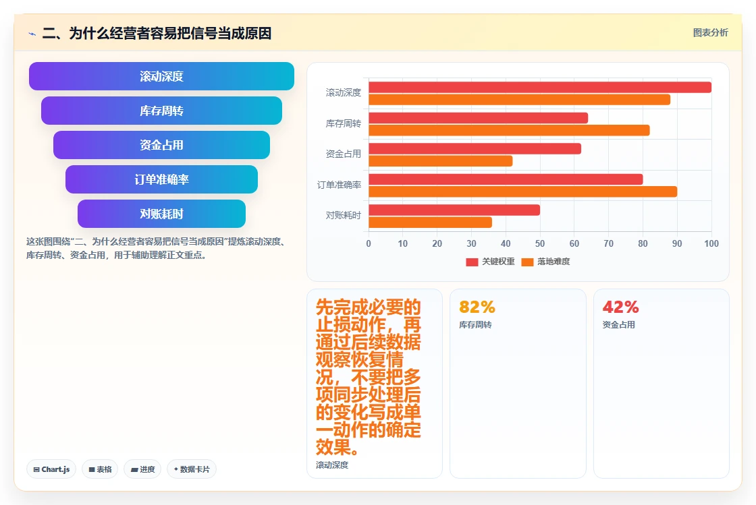
Task: Click the section title 二、为什么经营者容易把信号当成原因
Action: [157, 33]
